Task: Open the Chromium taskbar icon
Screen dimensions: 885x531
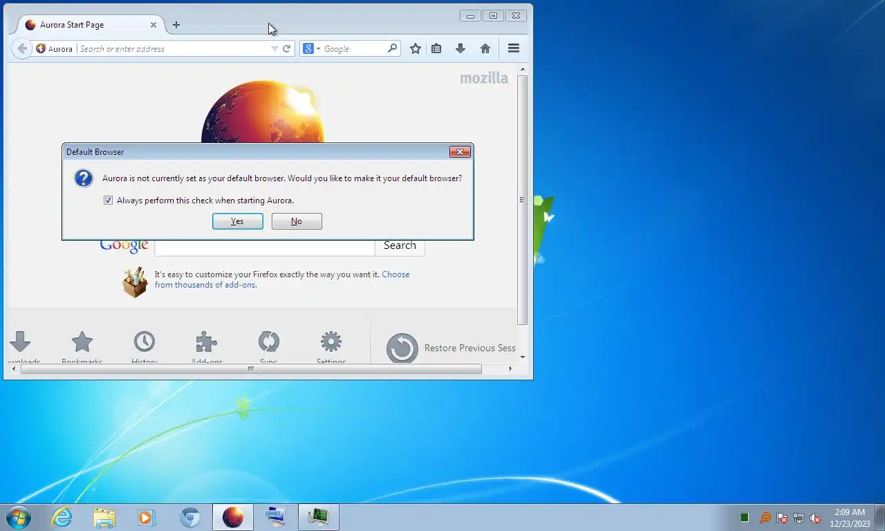Action: pos(190,517)
